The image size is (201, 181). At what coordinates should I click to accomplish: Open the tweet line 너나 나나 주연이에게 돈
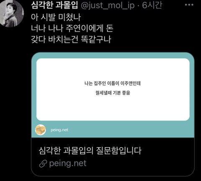72,28
